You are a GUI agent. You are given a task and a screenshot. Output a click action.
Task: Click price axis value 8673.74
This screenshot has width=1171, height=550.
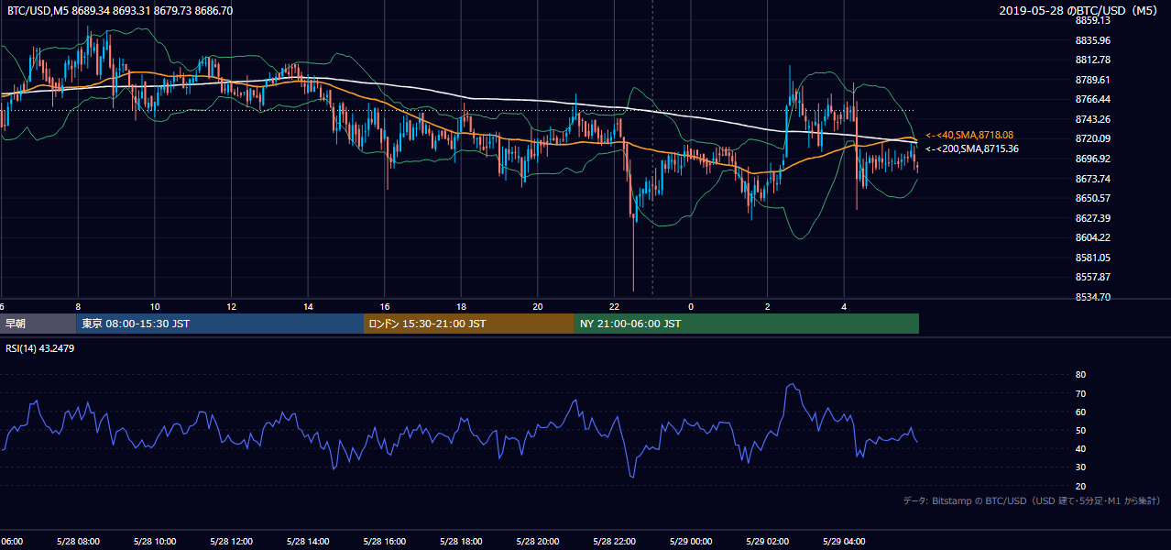tap(1092, 179)
